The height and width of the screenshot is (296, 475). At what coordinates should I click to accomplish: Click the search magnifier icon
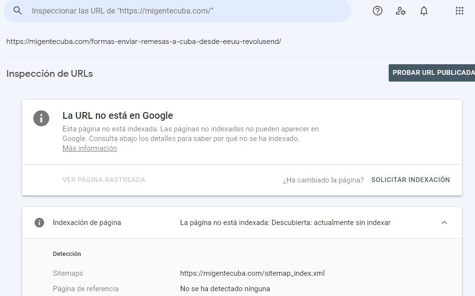17,11
